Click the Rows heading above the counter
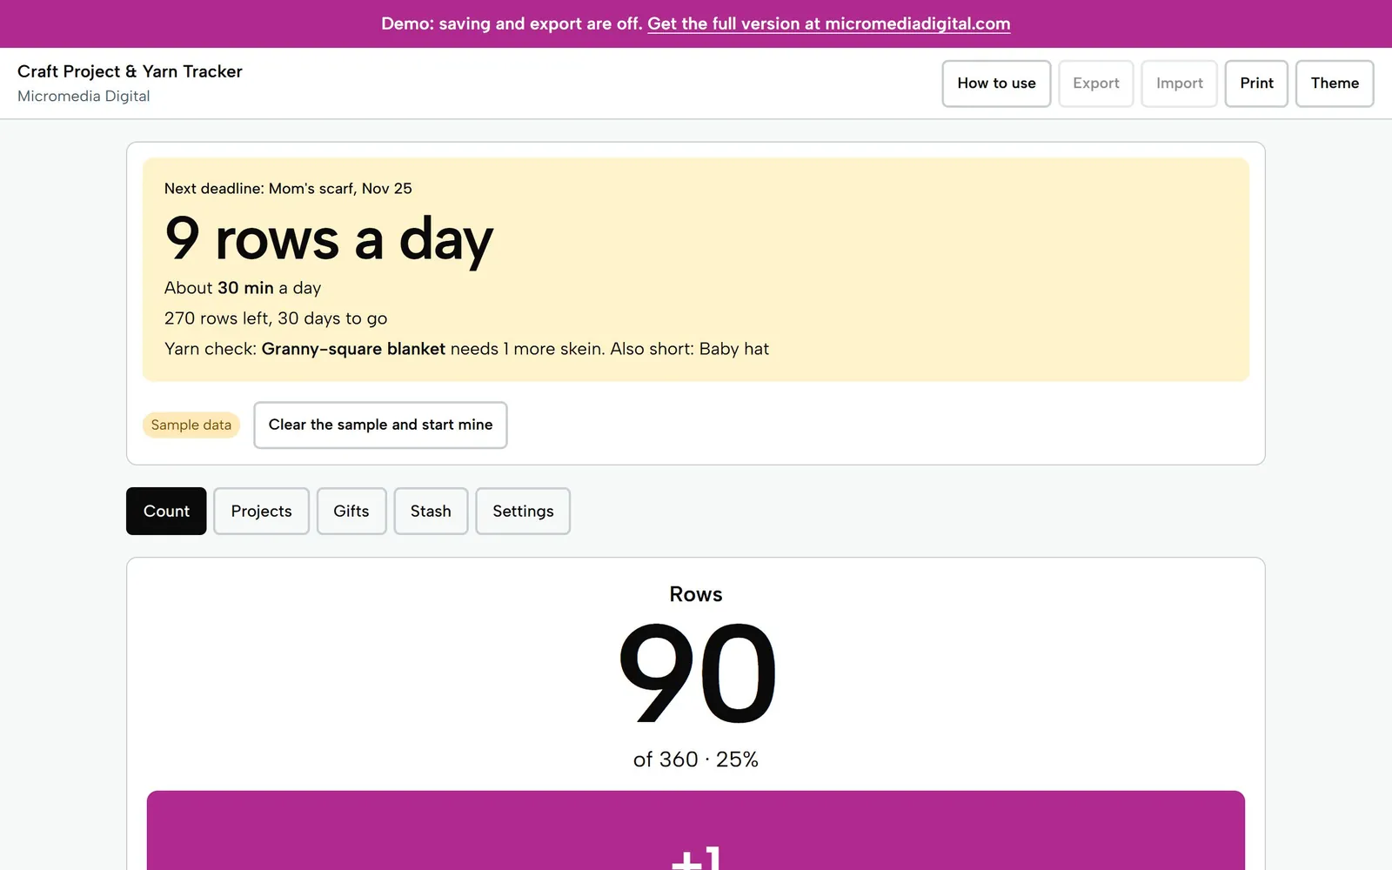Image resolution: width=1392 pixels, height=870 pixels. point(696,594)
